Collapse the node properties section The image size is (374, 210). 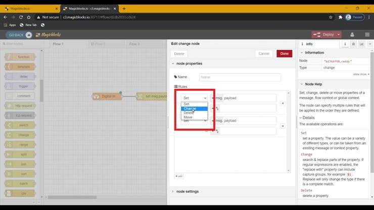[x=190, y=64]
